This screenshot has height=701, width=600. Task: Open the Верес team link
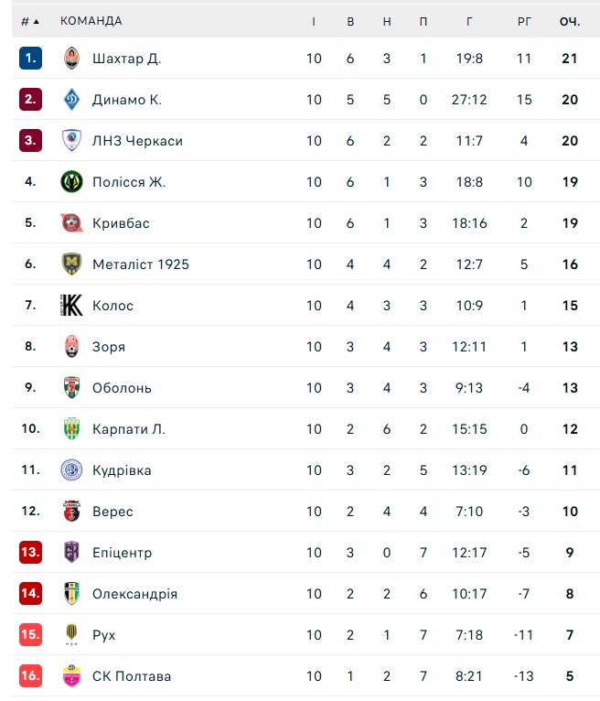(x=112, y=512)
